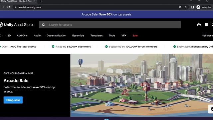Image resolution: width=213 pixels, height=120 pixels.
Task: Click 'Supported by 100,000+ forum members' text
Action: pos(133,47)
